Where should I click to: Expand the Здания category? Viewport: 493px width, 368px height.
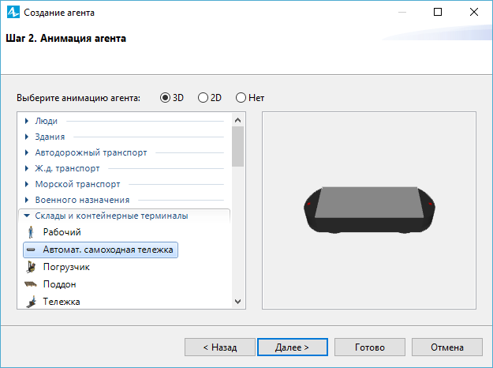point(27,137)
